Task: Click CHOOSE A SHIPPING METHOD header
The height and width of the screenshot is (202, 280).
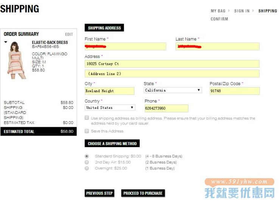Action: 112,143
